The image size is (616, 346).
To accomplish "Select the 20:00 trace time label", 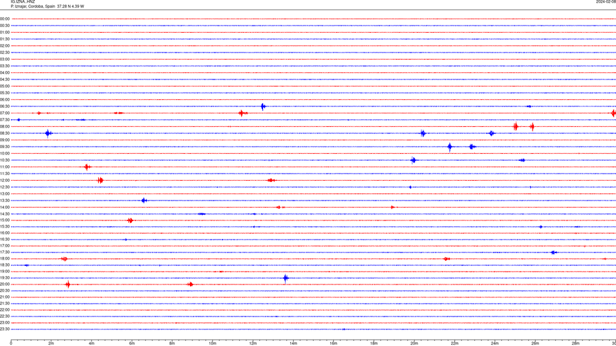I will click(x=4, y=284).
